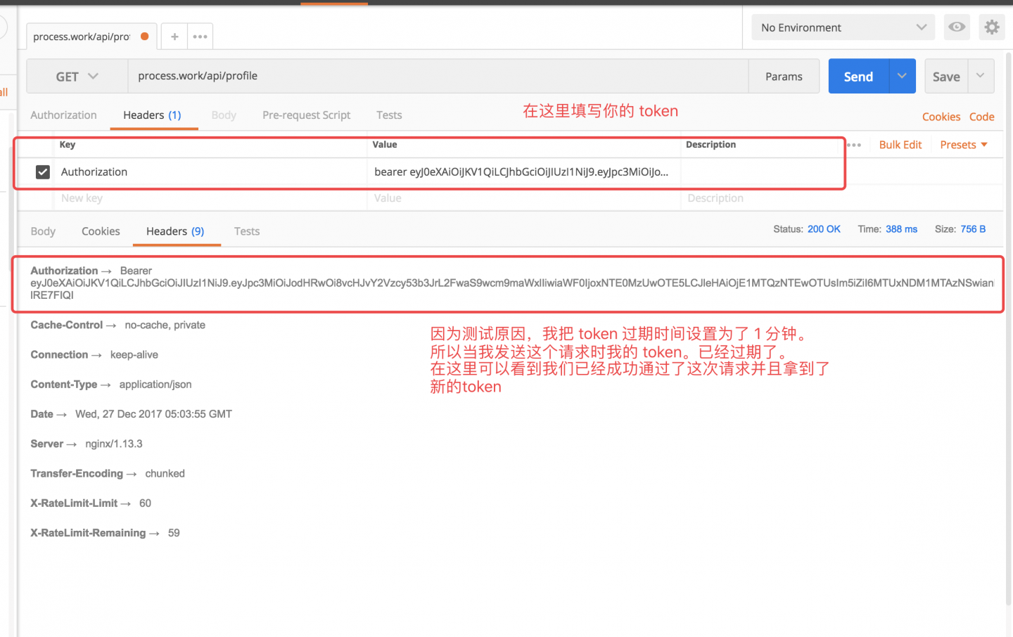Expand the Save button dropdown arrow
1013x637 pixels.
(x=981, y=76)
